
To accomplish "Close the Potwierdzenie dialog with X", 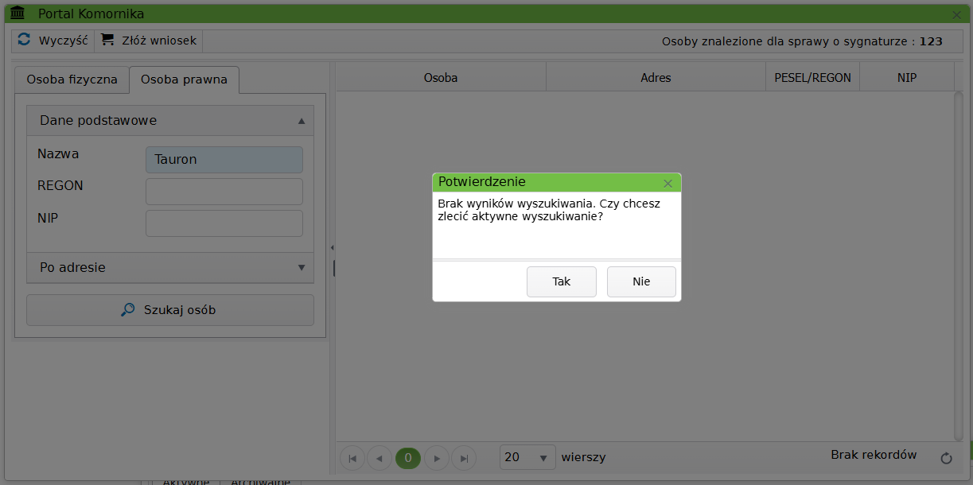I will pyautogui.click(x=667, y=184).
